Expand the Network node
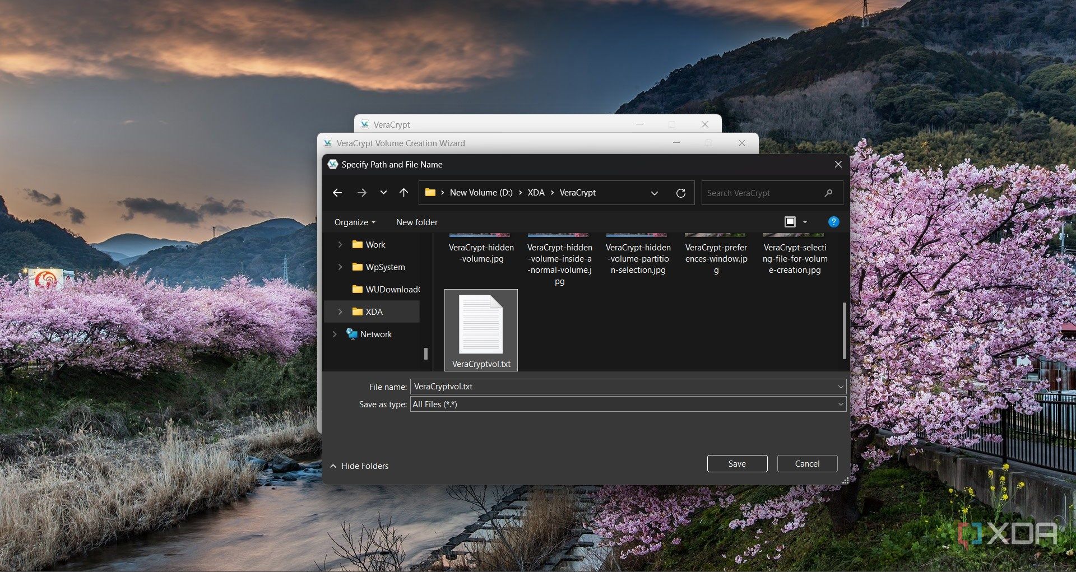The height and width of the screenshot is (572, 1076). (x=335, y=334)
